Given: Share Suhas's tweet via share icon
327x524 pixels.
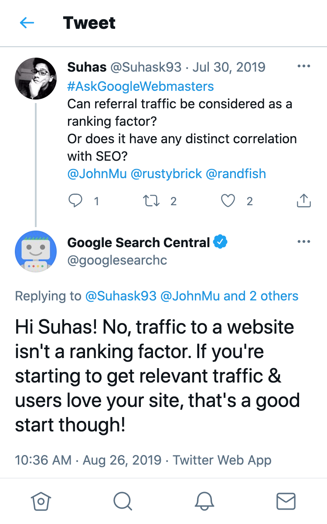Looking at the screenshot, I should [303, 201].
